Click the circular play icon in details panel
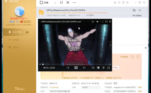 pyautogui.click(x=132, y=57)
